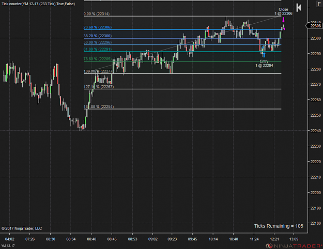Select the 50.00 % (22296) Fibonacci level
Viewport: 323px width, 249px height.
click(x=98, y=42)
